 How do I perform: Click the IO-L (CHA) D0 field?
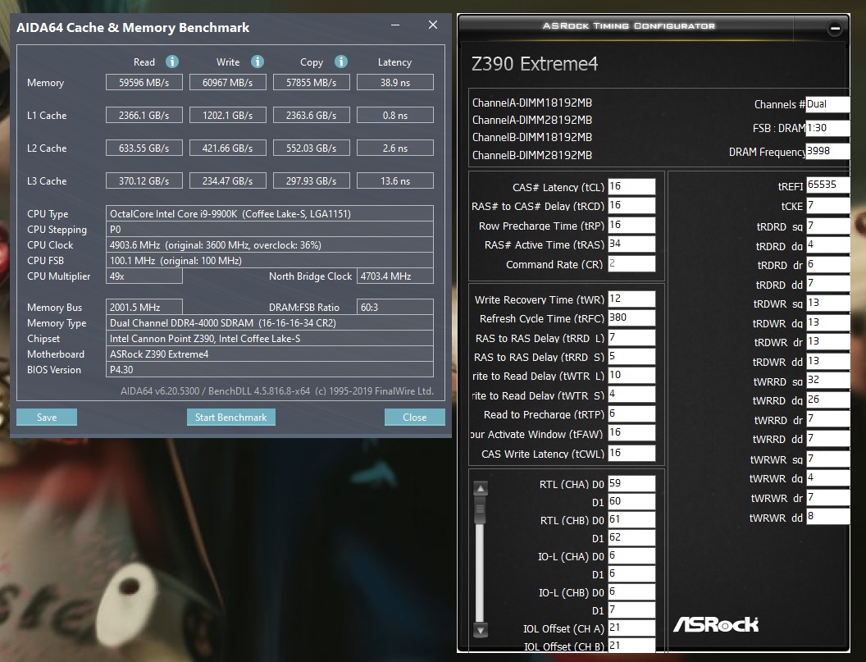click(631, 556)
